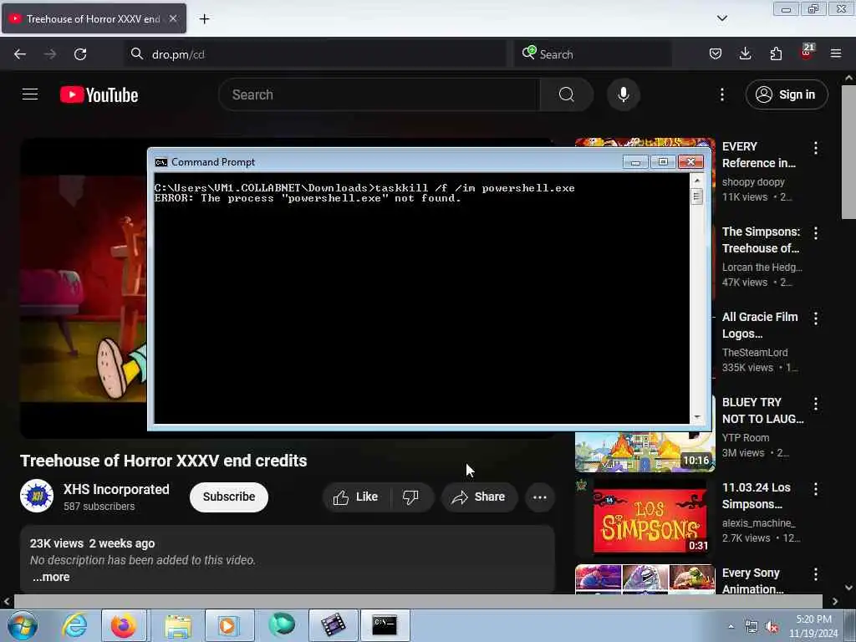Open the Firefox extensions puzzle icon
The width and height of the screenshot is (856, 642).
point(776,54)
